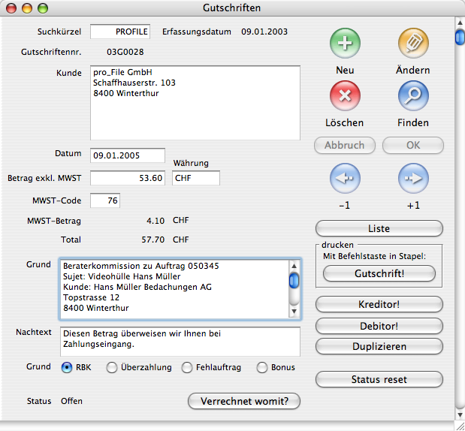
Task: Open the Liste view button
Action: click(379, 228)
